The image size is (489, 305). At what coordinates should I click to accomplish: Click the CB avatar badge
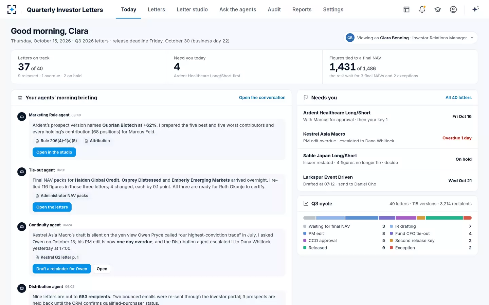[x=350, y=38]
